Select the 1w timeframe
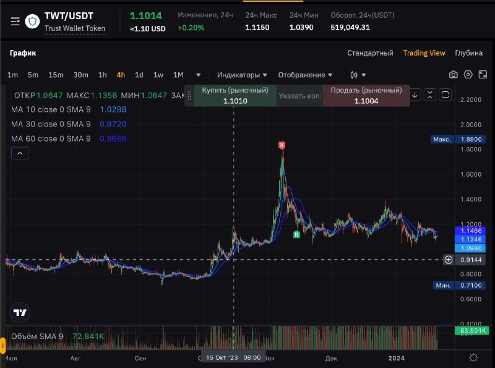Screen dimensions: 495x368 pyautogui.click(x=158, y=75)
